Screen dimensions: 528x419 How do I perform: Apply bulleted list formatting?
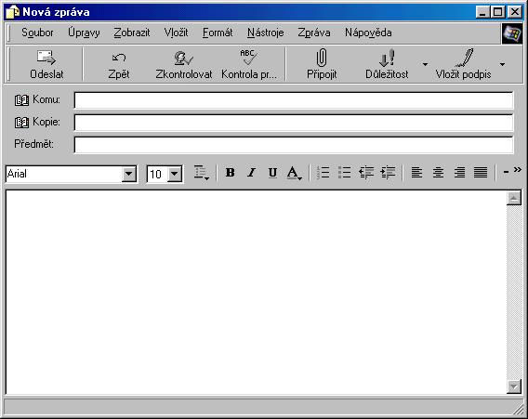(x=345, y=173)
